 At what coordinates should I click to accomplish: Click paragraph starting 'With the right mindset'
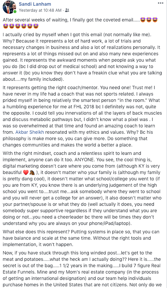click(x=82, y=188)
